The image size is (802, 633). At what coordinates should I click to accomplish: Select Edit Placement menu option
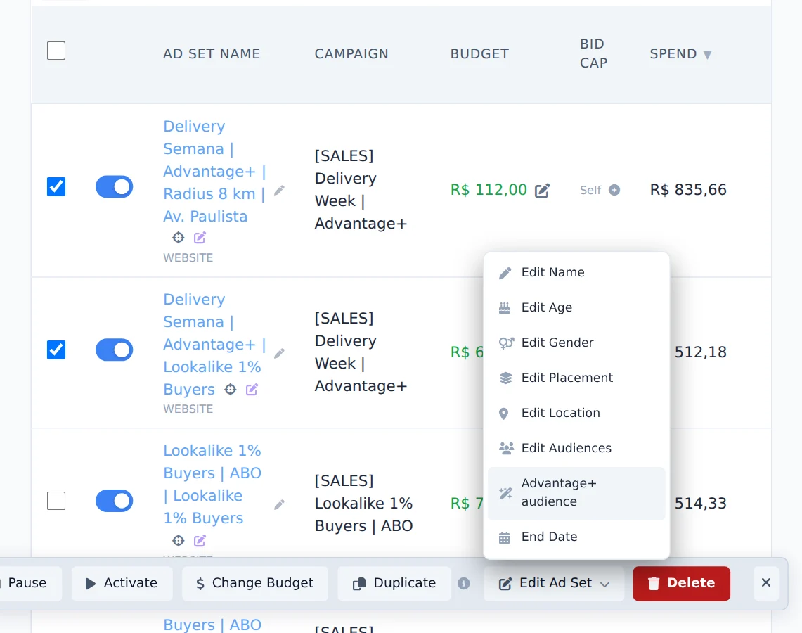[x=576, y=378]
